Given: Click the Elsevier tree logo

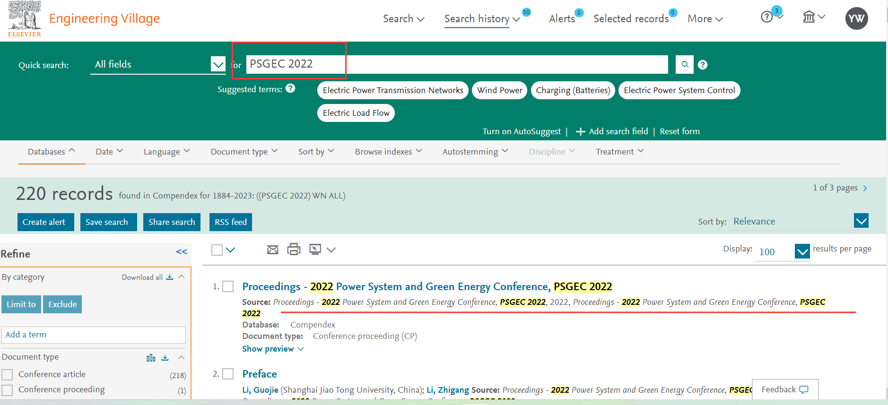Looking at the screenshot, I should (x=25, y=19).
